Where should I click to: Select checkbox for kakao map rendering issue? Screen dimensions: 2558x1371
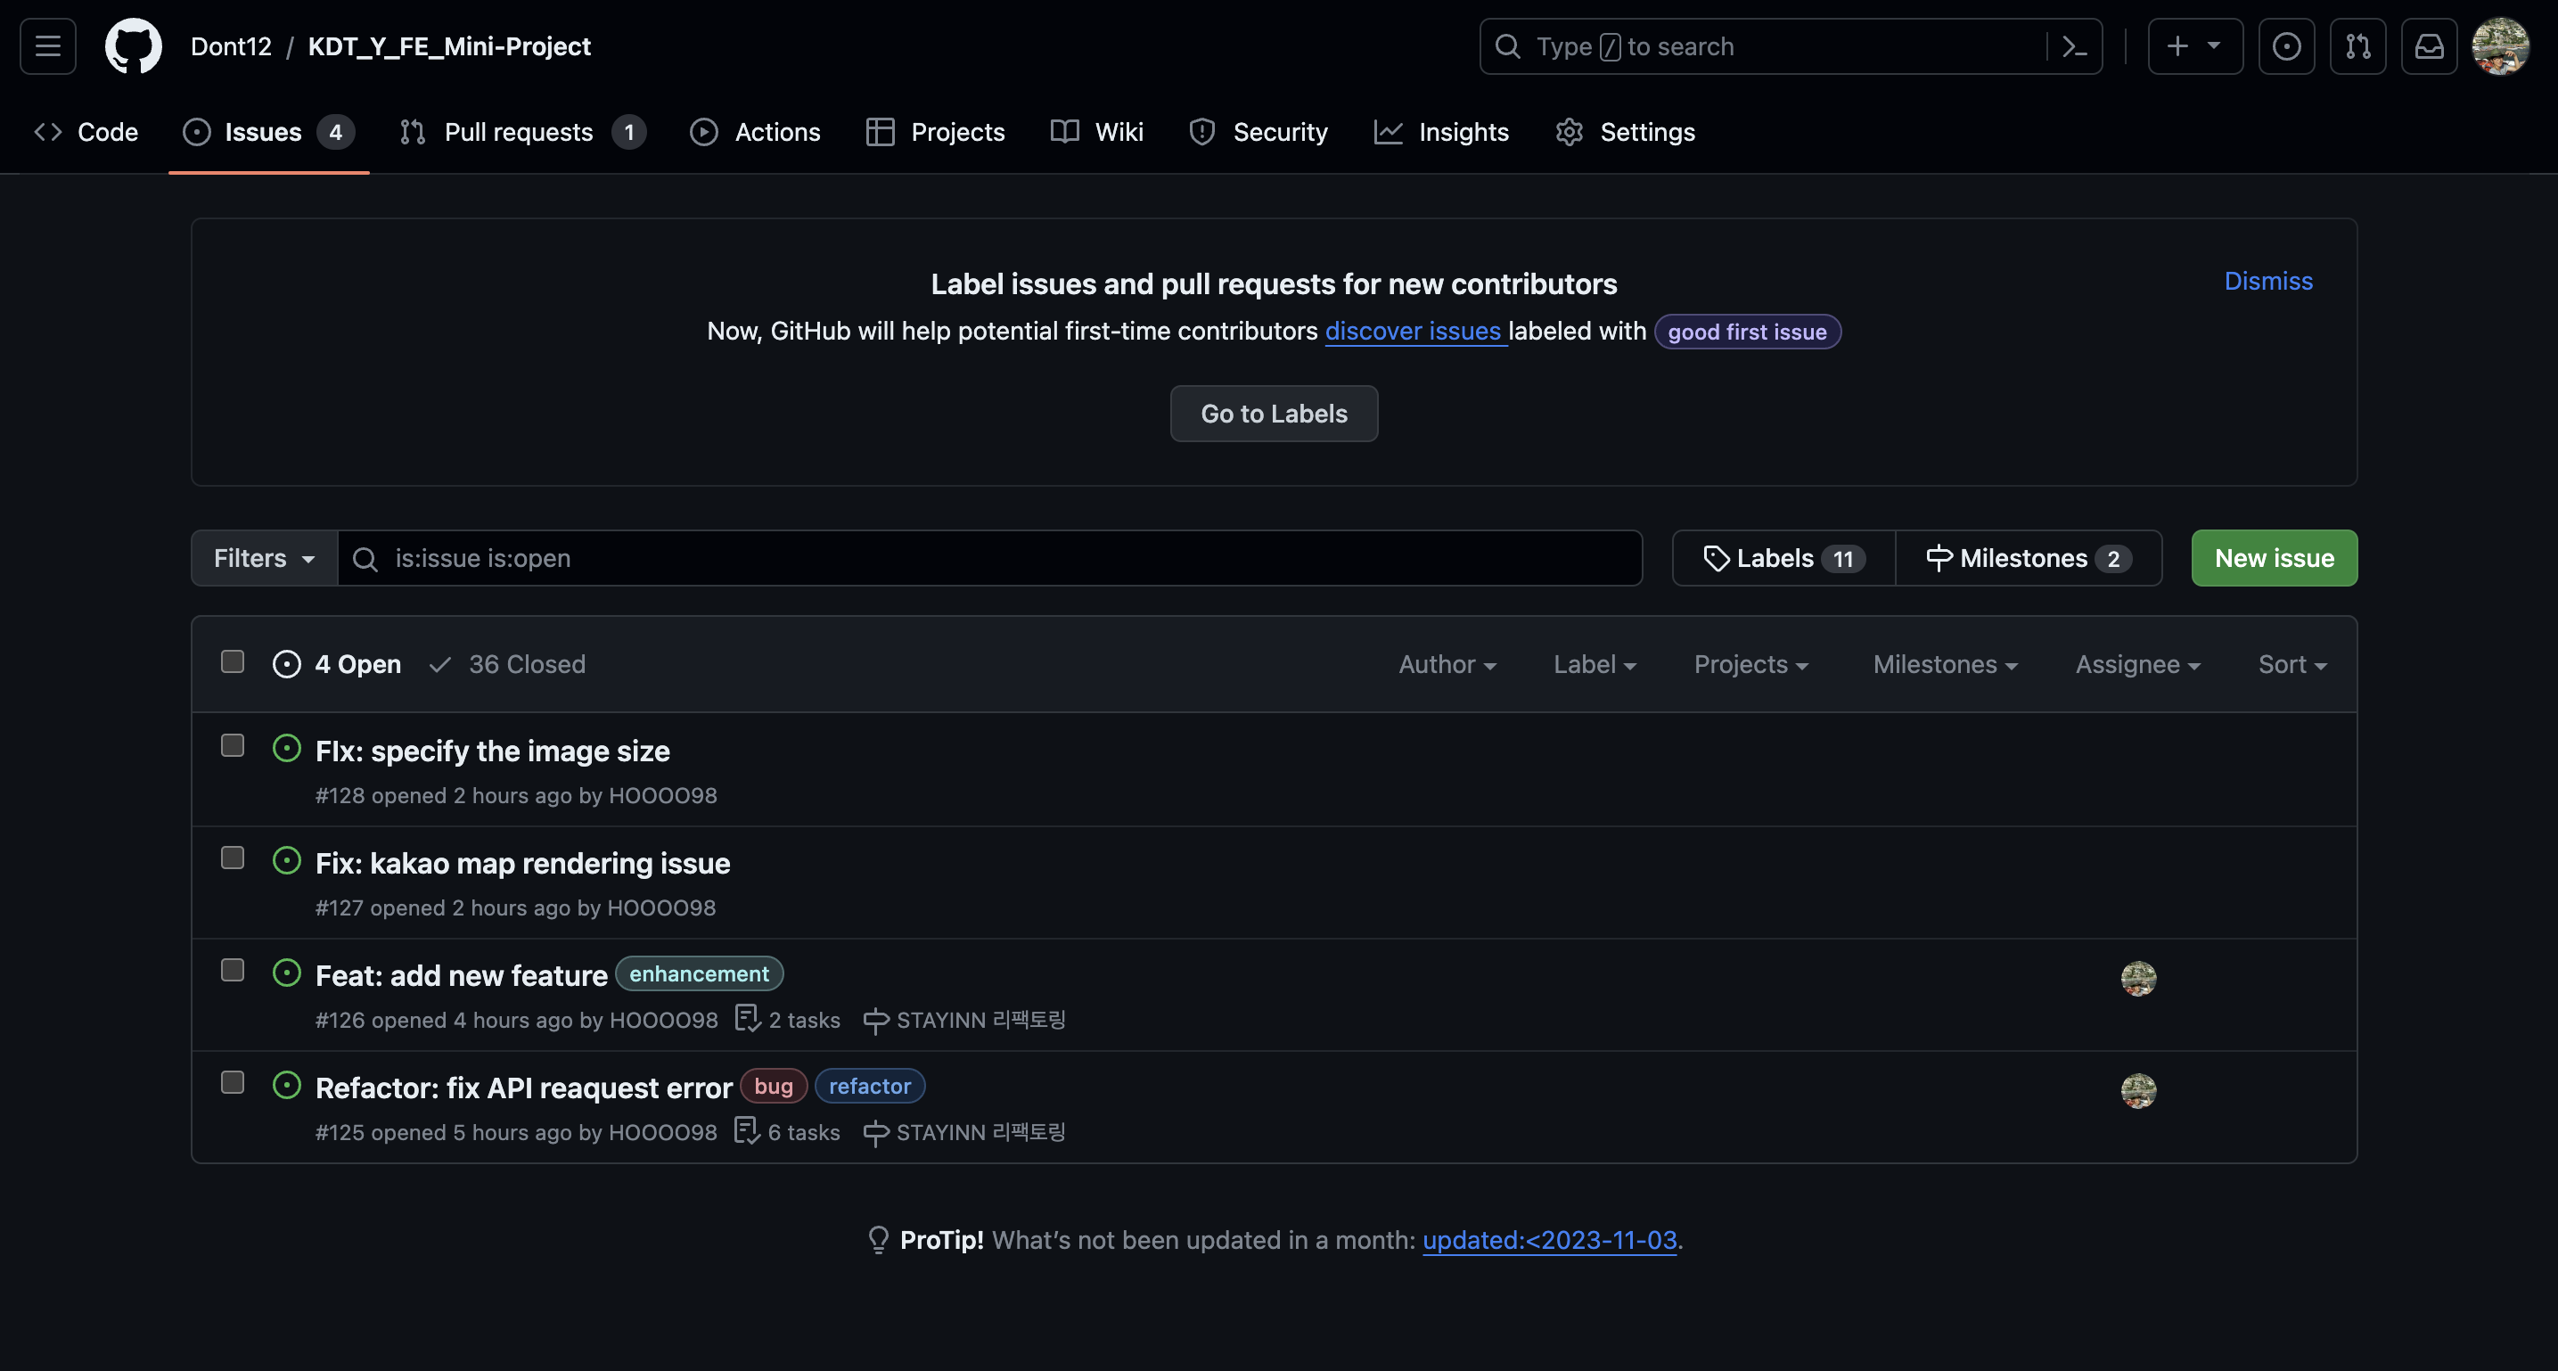233,858
